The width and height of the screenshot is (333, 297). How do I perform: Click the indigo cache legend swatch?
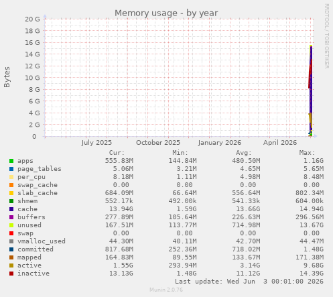point(11,209)
